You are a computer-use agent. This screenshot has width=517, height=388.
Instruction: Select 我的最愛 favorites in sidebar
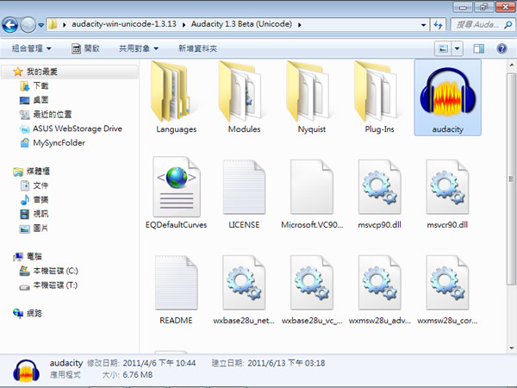[x=69, y=72]
